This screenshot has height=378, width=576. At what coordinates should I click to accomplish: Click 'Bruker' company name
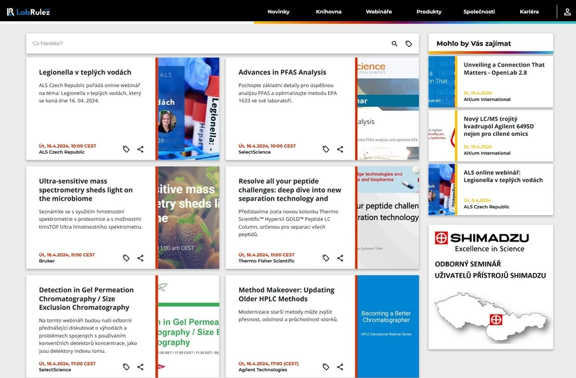pyautogui.click(x=47, y=261)
